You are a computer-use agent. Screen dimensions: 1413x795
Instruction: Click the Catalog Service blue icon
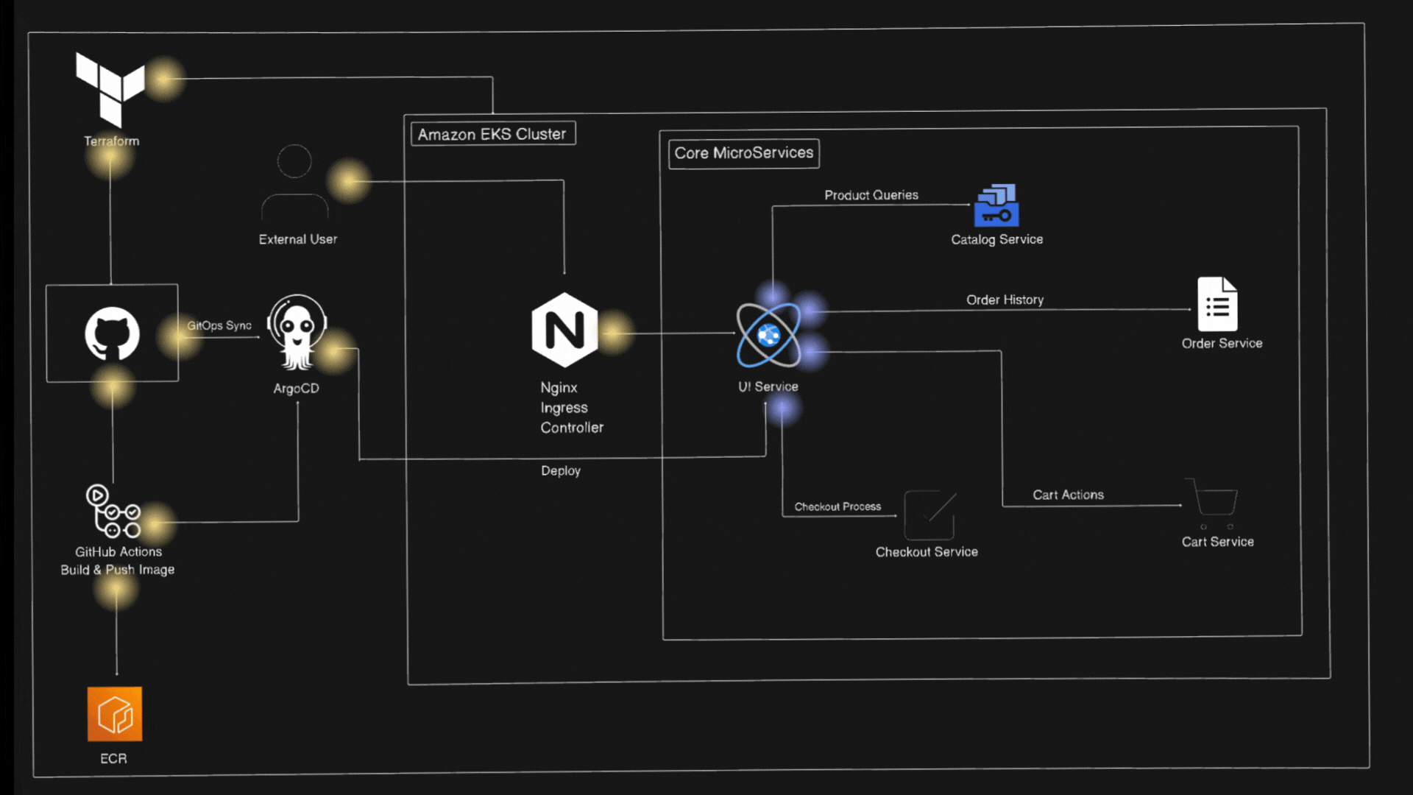click(x=996, y=205)
